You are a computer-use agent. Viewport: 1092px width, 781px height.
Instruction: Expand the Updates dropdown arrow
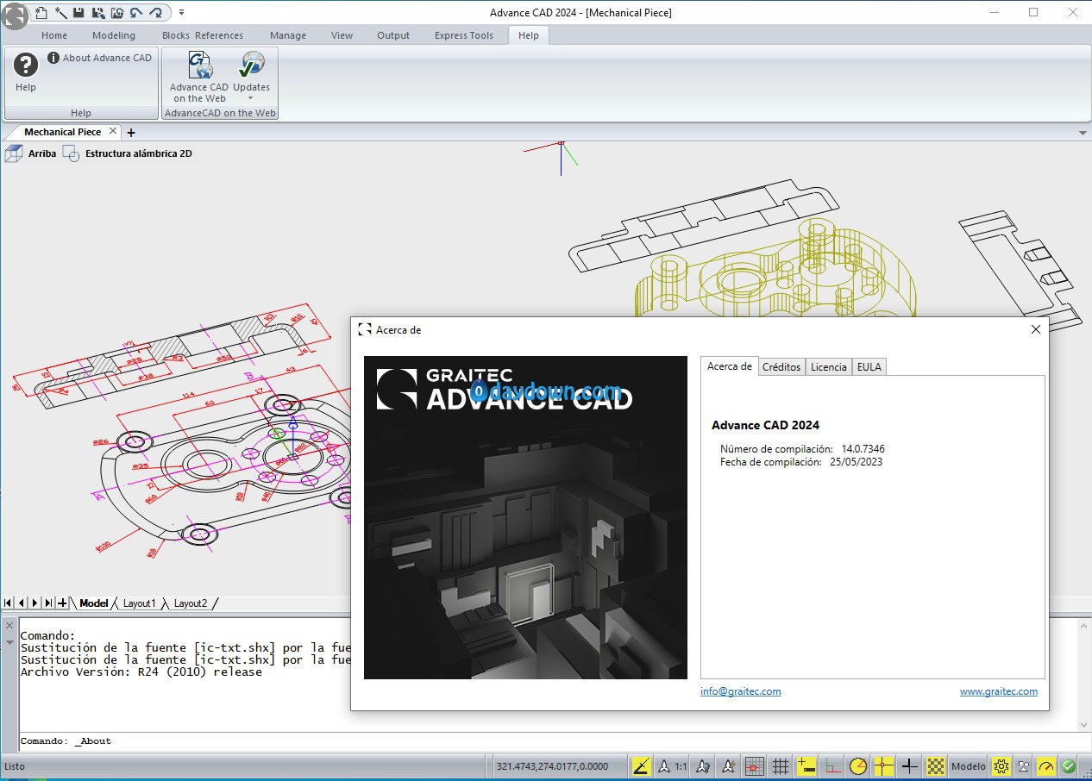251,98
